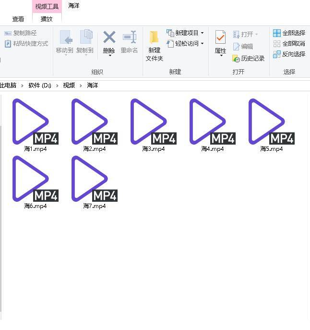Click the Copy path icon
Screen dimensions: 310x330
tap(8, 33)
